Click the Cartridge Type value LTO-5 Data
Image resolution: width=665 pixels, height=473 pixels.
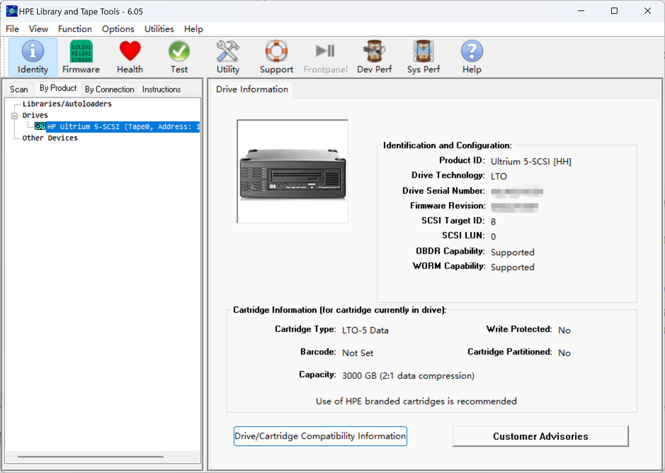click(365, 330)
